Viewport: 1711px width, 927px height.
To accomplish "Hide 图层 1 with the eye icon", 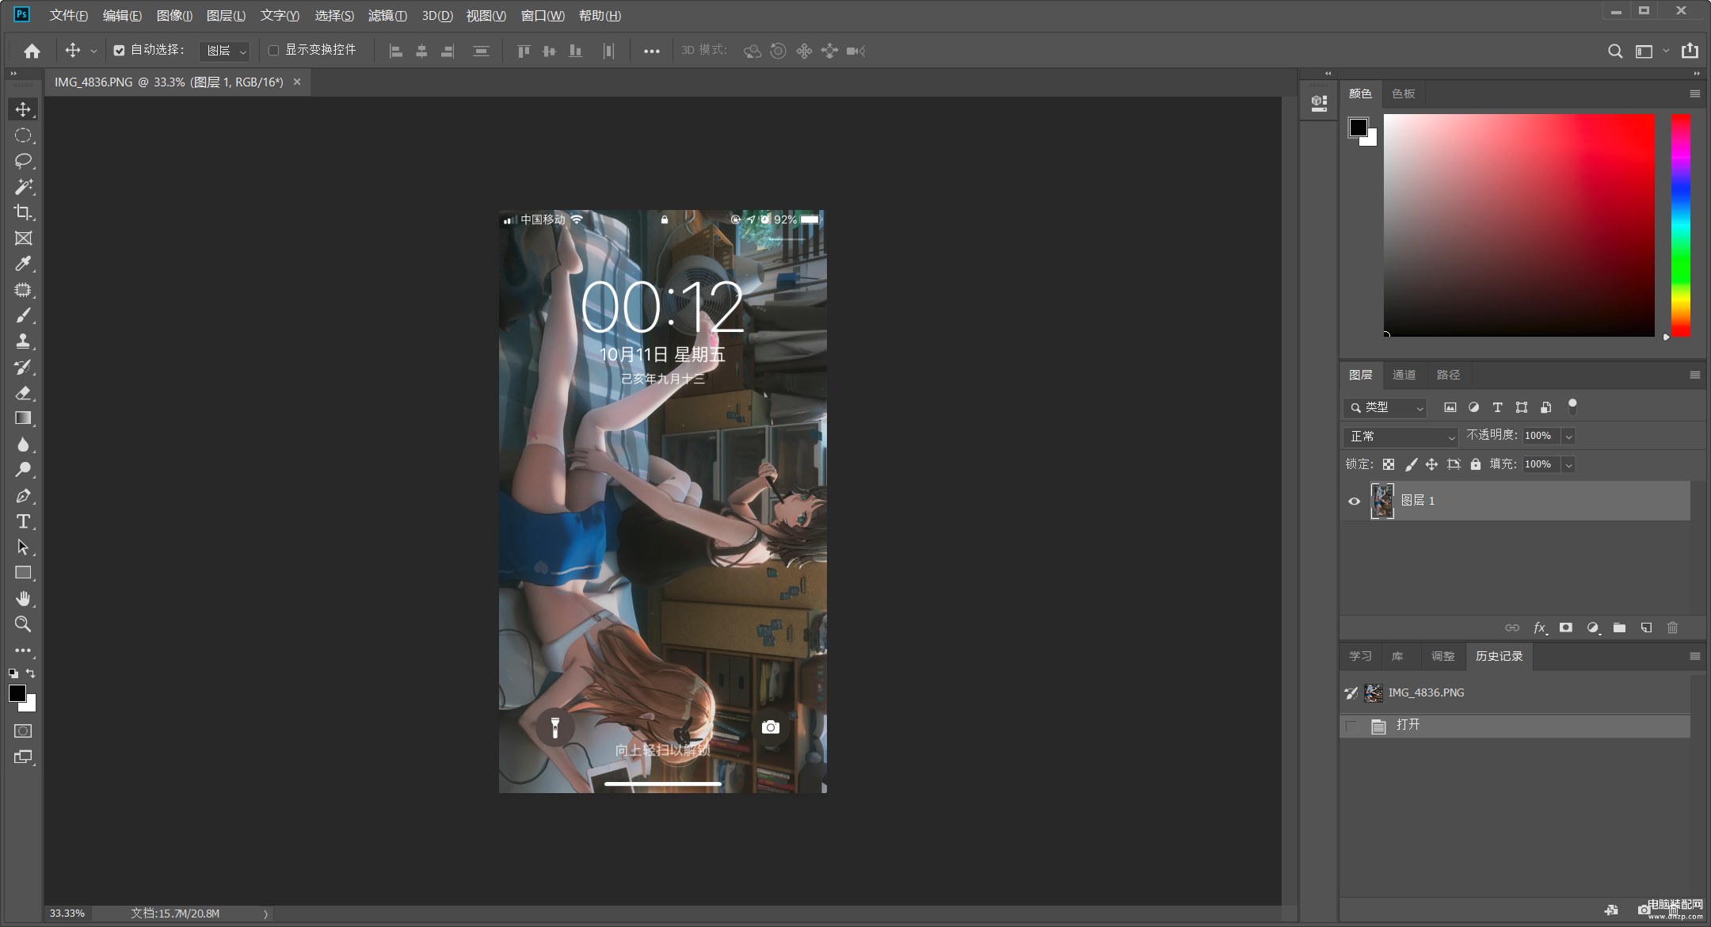I will [1354, 501].
